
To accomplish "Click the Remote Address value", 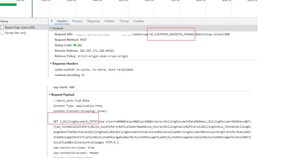I will pyautogui.click(x=97, y=51).
